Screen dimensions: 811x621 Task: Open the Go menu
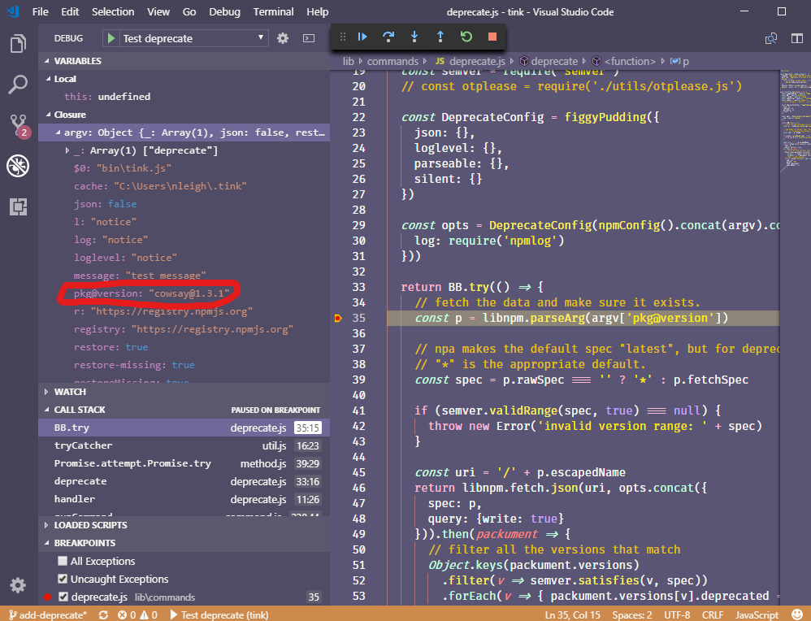coord(189,11)
